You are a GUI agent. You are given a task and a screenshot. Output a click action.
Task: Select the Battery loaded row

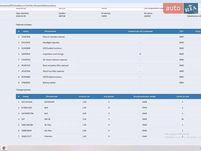pyautogui.click(x=109, y=83)
